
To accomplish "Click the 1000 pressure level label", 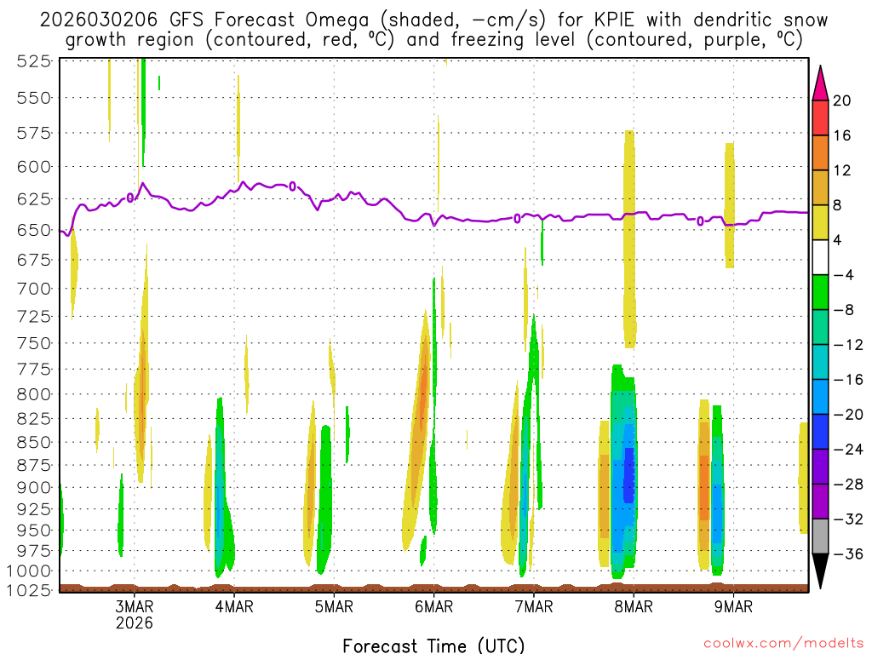I will click(29, 571).
